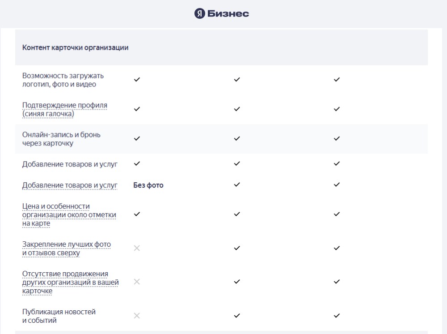Click first-column checkmark in Подтверждение профиля row
This screenshot has height=334, width=447.
coord(137,109)
